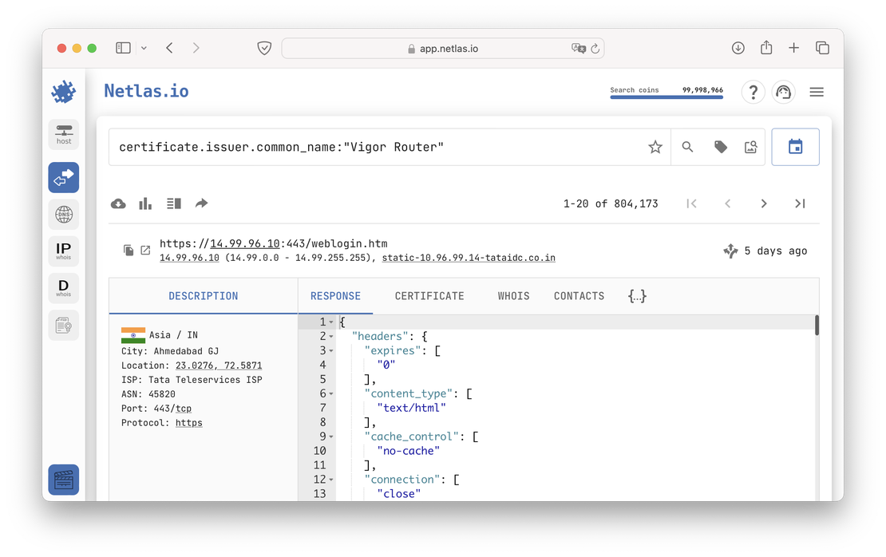Viewport: 886px width, 557px height.
Task: Share the current search results
Action: coord(201,203)
